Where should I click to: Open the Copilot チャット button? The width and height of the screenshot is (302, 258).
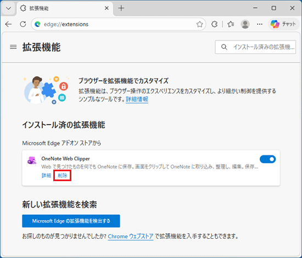pyautogui.click(x=283, y=24)
